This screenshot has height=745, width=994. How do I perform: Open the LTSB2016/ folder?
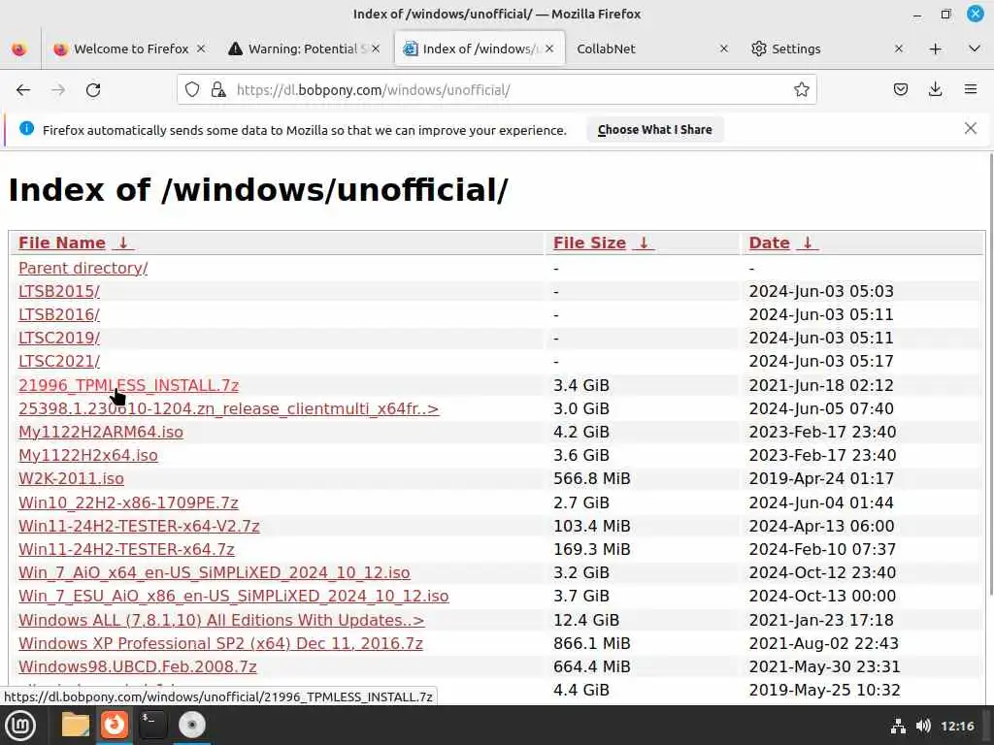(x=59, y=315)
